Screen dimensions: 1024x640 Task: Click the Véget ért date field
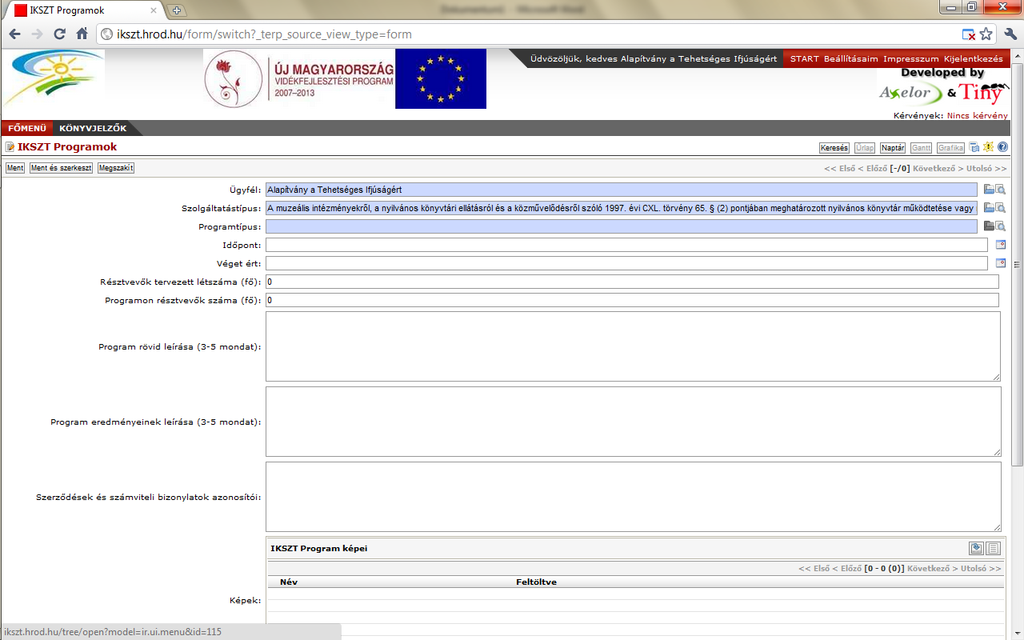click(626, 263)
